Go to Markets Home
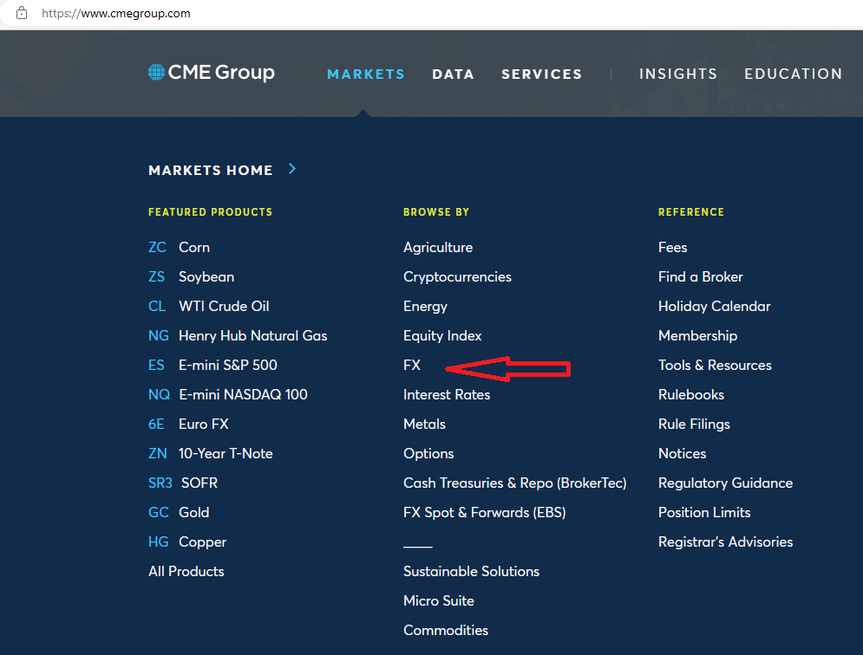This screenshot has width=863, height=655. 210,171
